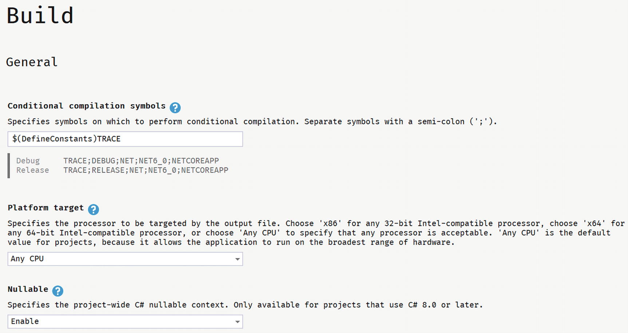Click the Platform target dropdown arrow
This screenshot has width=628, height=333.
(237, 259)
